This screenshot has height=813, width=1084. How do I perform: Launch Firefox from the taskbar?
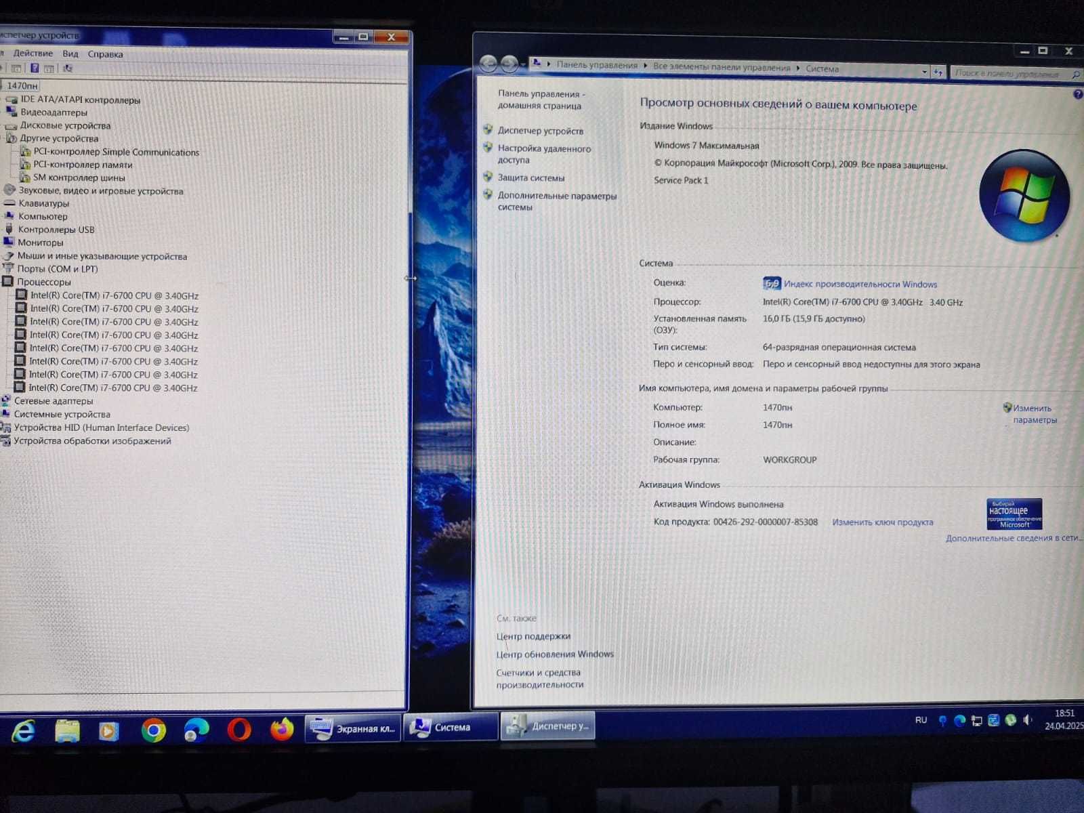(282, 729)
